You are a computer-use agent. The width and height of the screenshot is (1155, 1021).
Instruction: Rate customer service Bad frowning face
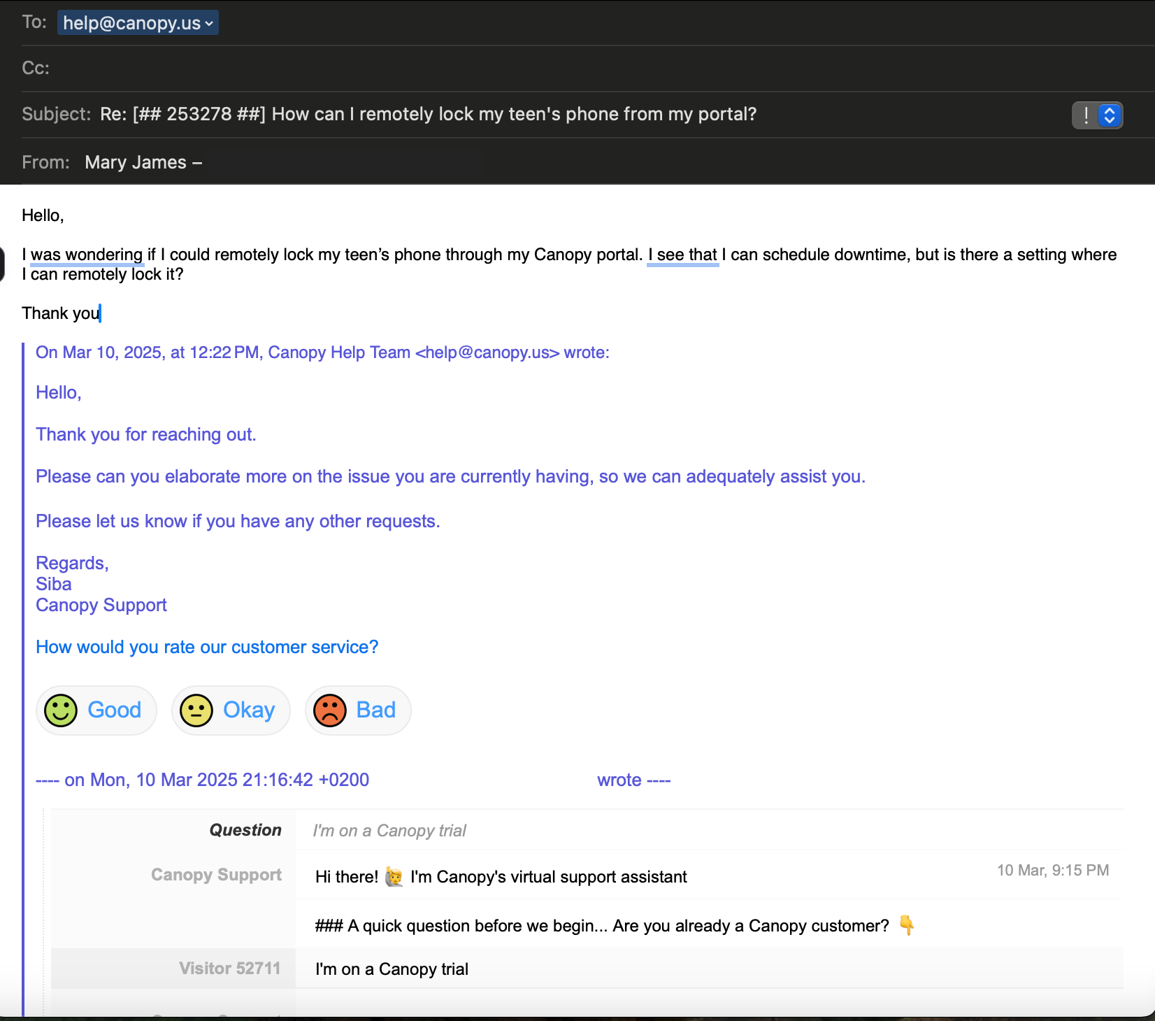330,711
